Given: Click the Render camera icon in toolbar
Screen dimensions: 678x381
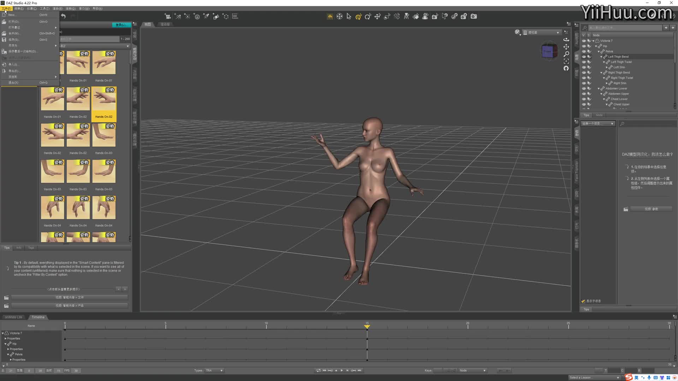Looking at the screenshot, I should [x=474, y=17].
